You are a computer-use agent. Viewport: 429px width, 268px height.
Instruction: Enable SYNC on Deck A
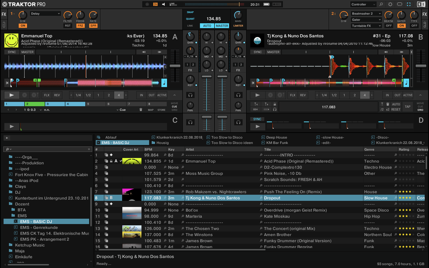coord(12,52)
